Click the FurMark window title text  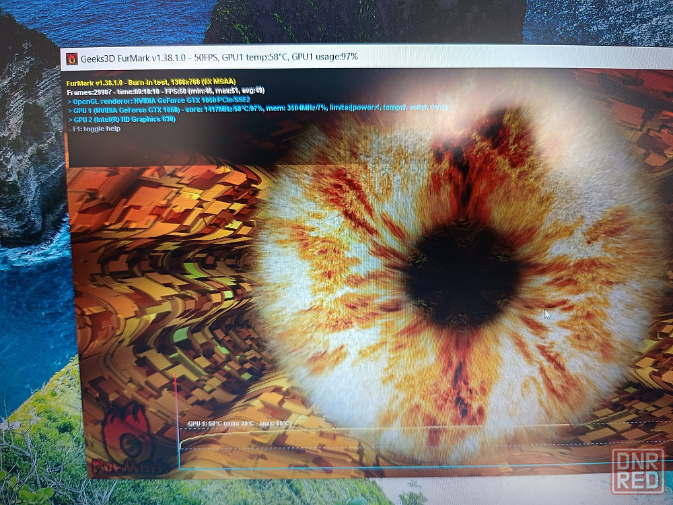click(x=219, y=57)
